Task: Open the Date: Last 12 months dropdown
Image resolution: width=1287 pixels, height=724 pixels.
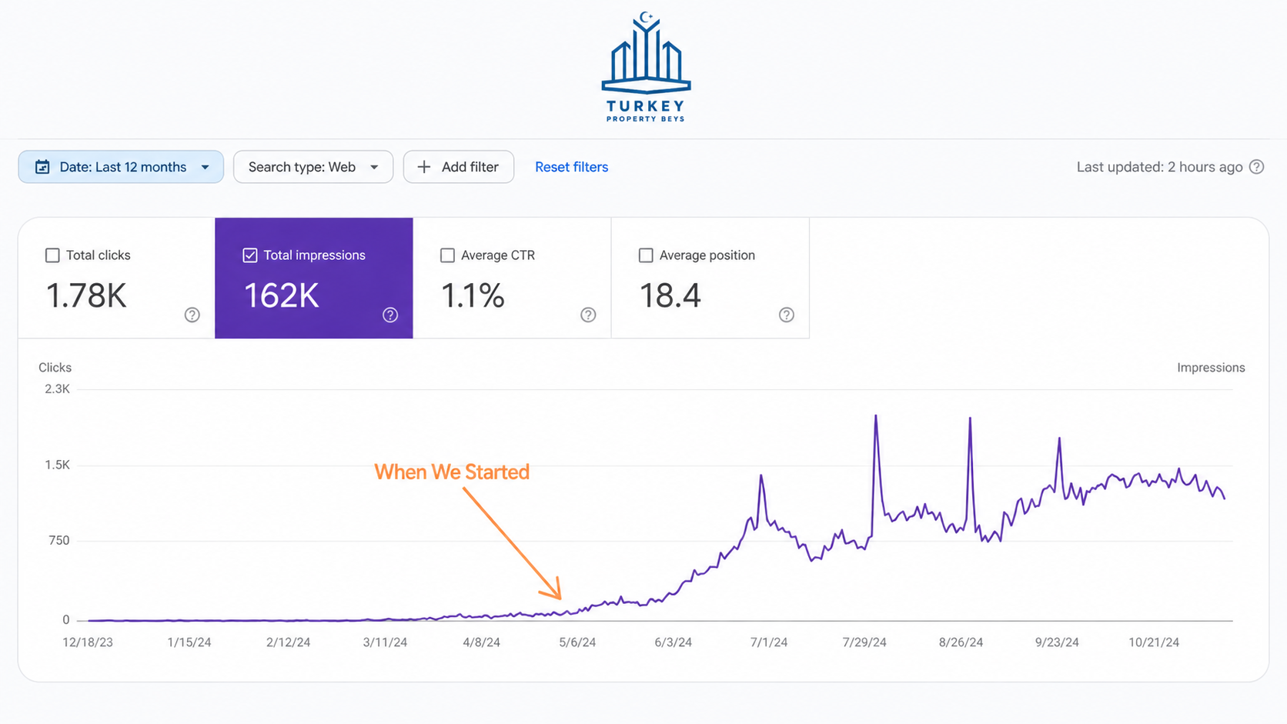Action: (121, 167)
